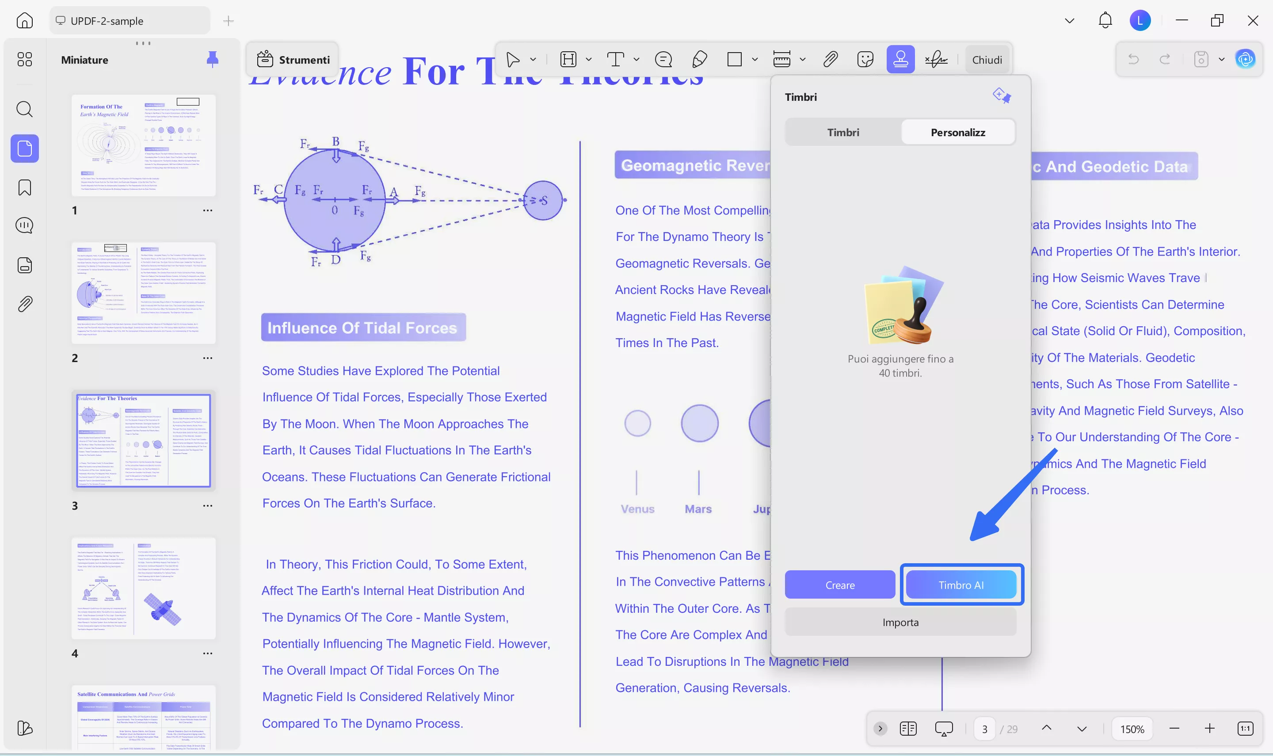The height and width of the screenshot is (756, 1273).
Task: Open the Save options dropdown arrow
Action: (1222, 60)
